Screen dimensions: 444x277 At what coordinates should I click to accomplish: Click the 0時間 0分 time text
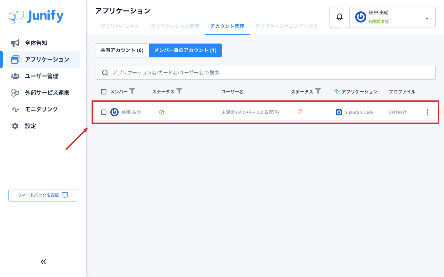pos(379,21)
